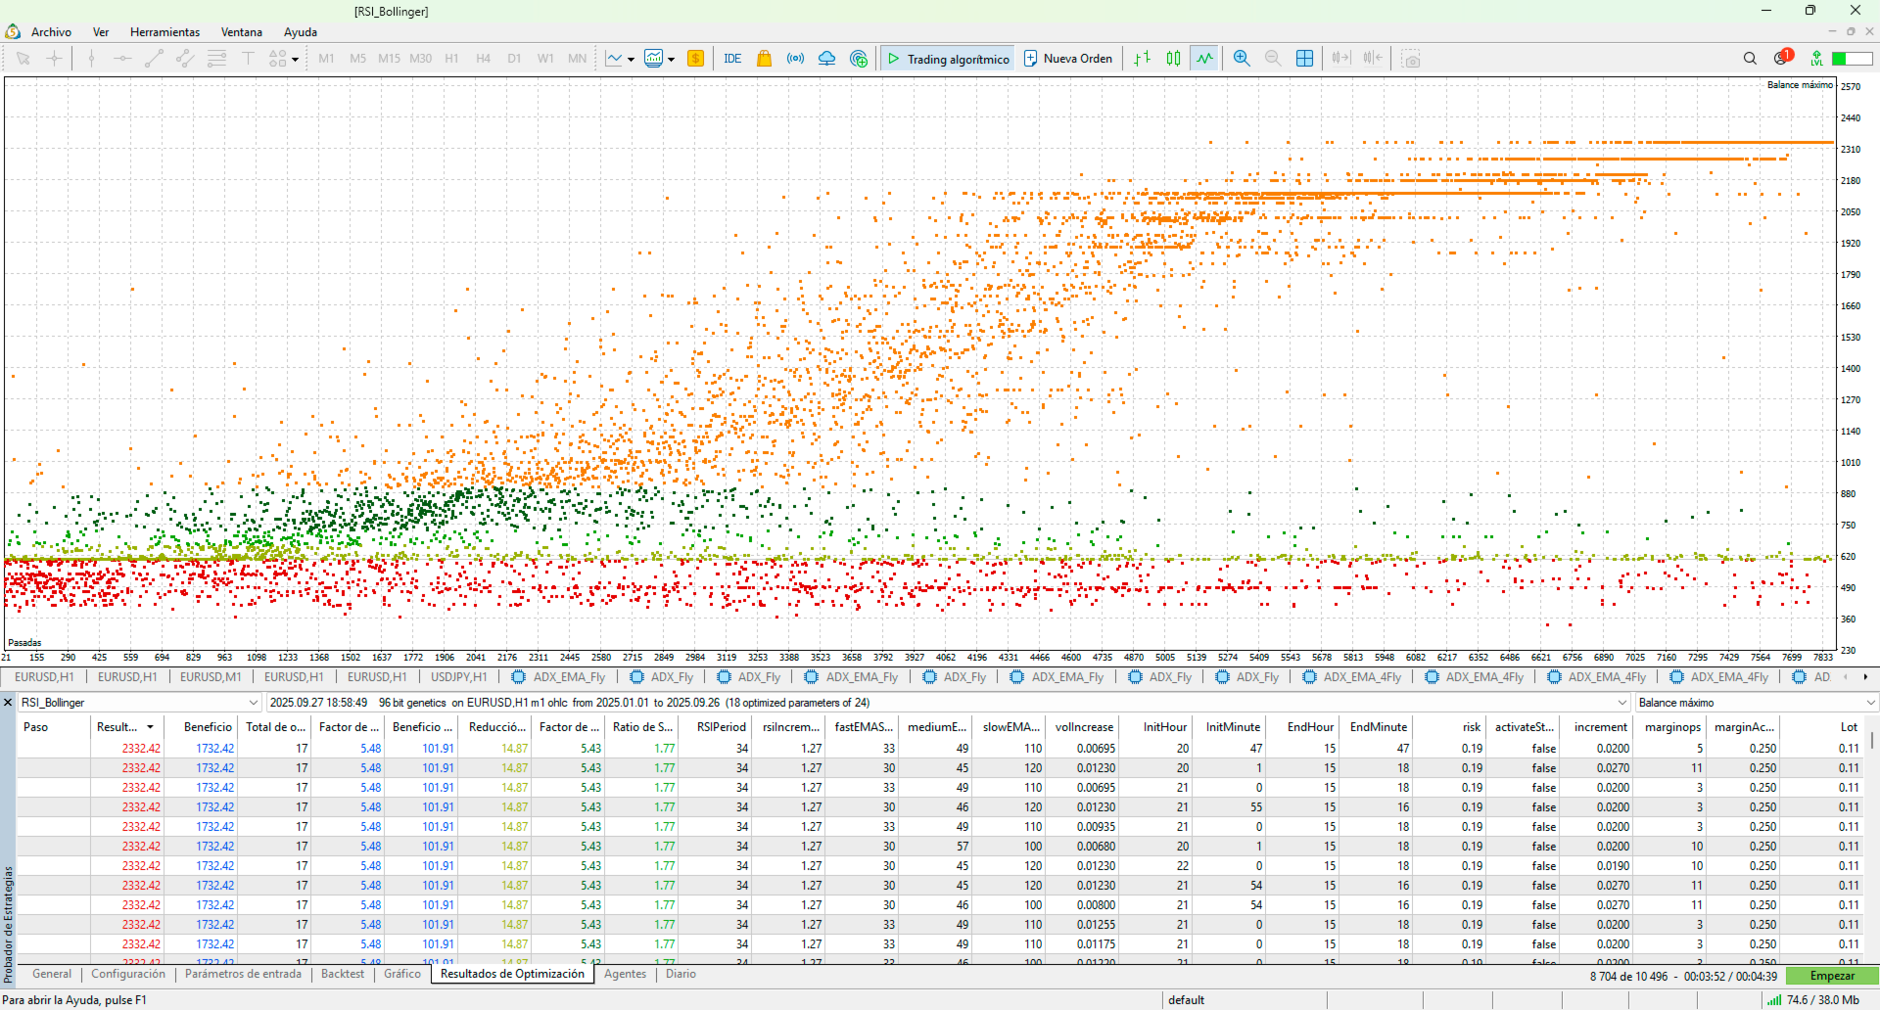Viewport: 1880px width, 1010px height.
Task: Zoom in on the chart
Action: [x=1242, y=59]
